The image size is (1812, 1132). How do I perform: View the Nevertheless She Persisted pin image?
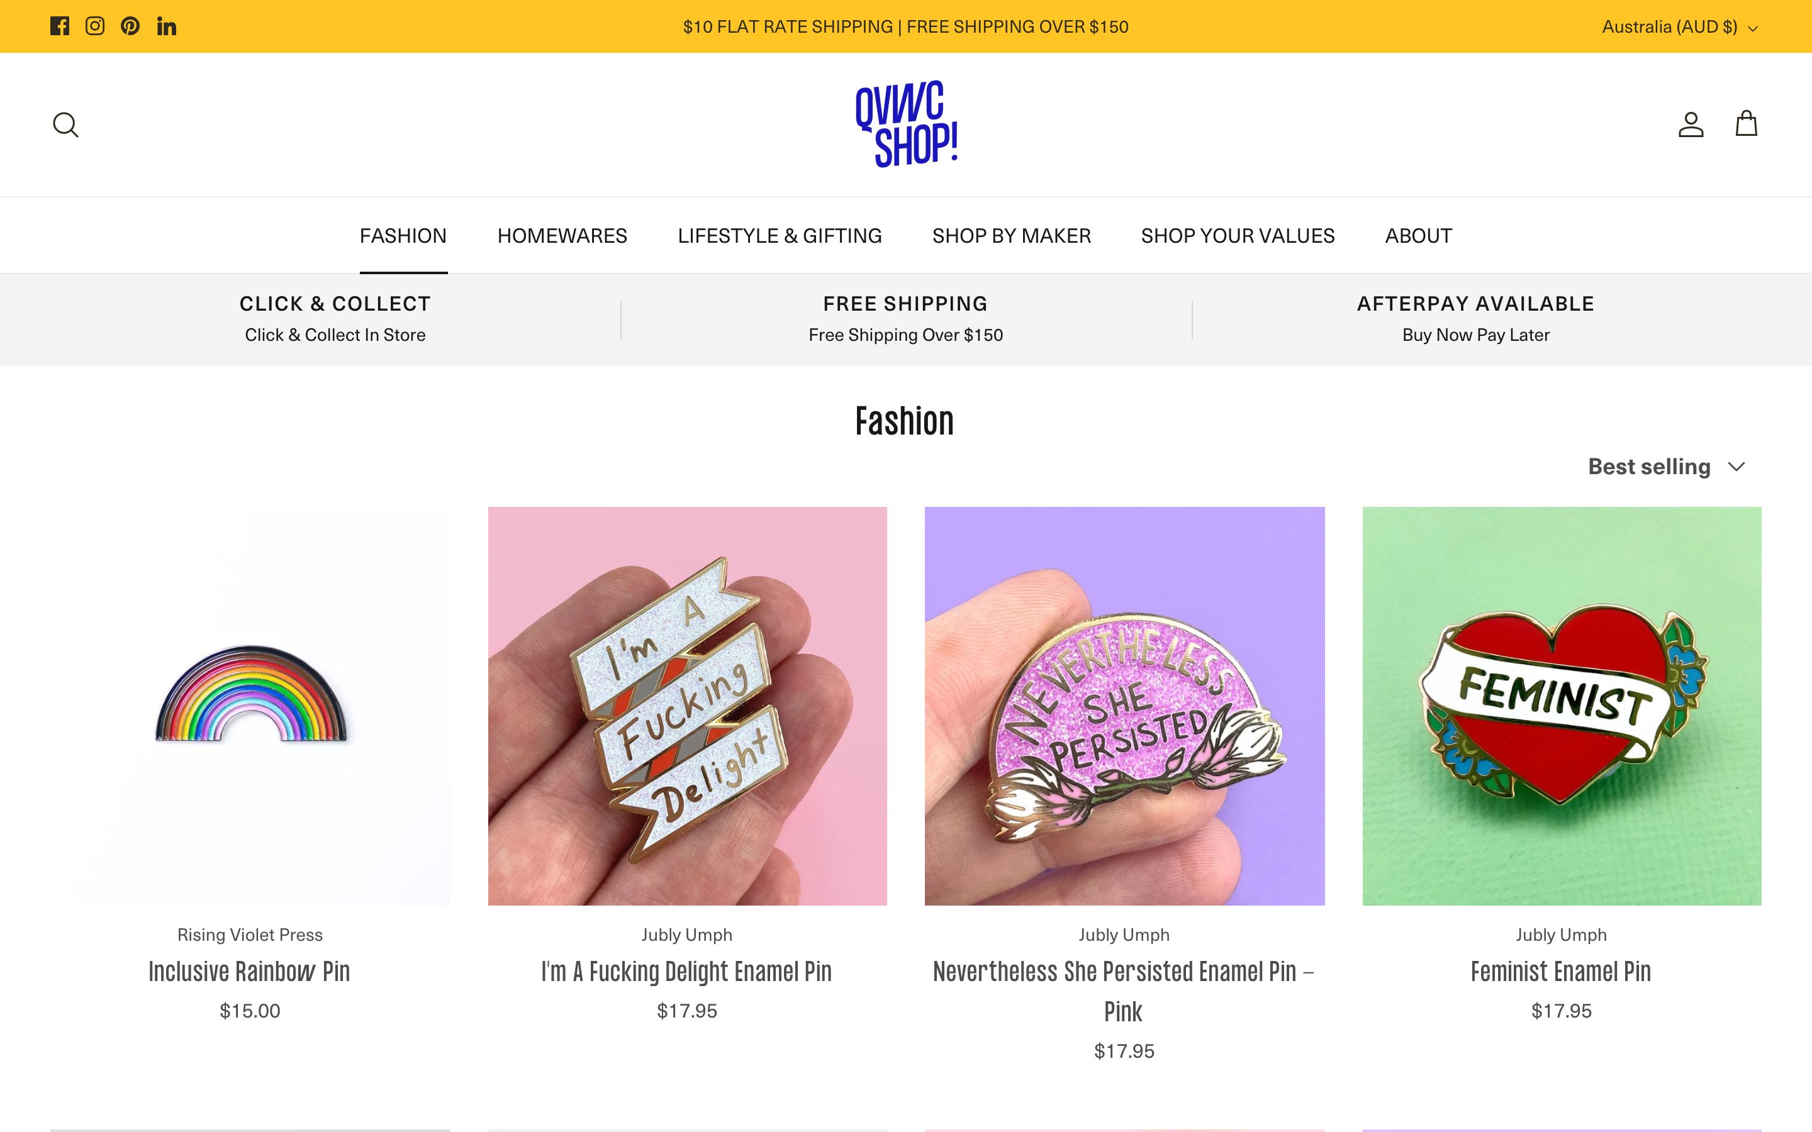pyautogui.click(x=1125, y=706)
